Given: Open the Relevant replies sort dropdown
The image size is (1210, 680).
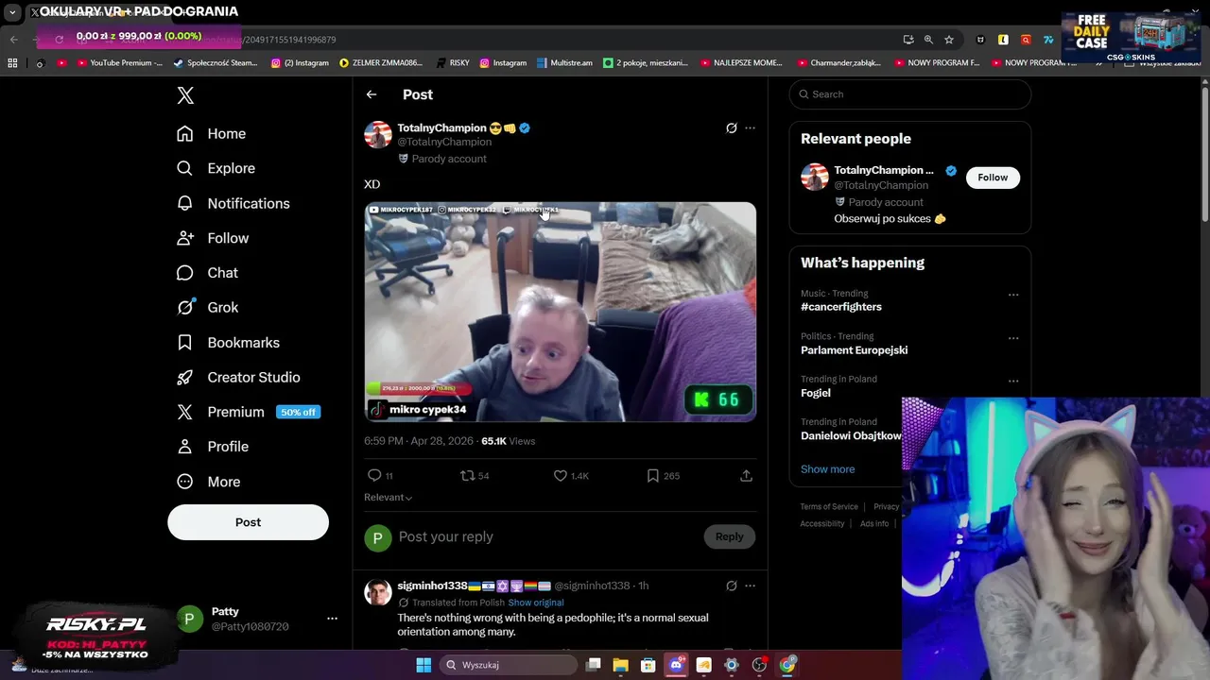Looking at the screenshot, I should pos(388,498).
